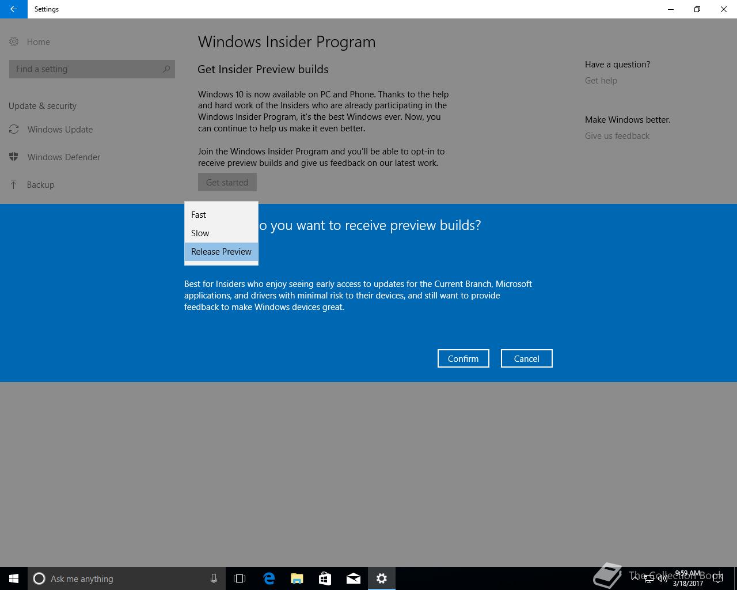The height and width of the screenshot is (590, 737).
Task: Open the Give us feedback link
Action: click(617, 136)
